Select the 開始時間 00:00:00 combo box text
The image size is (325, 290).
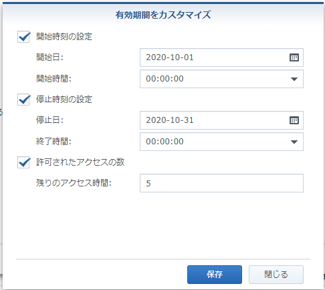coord(165,79)
